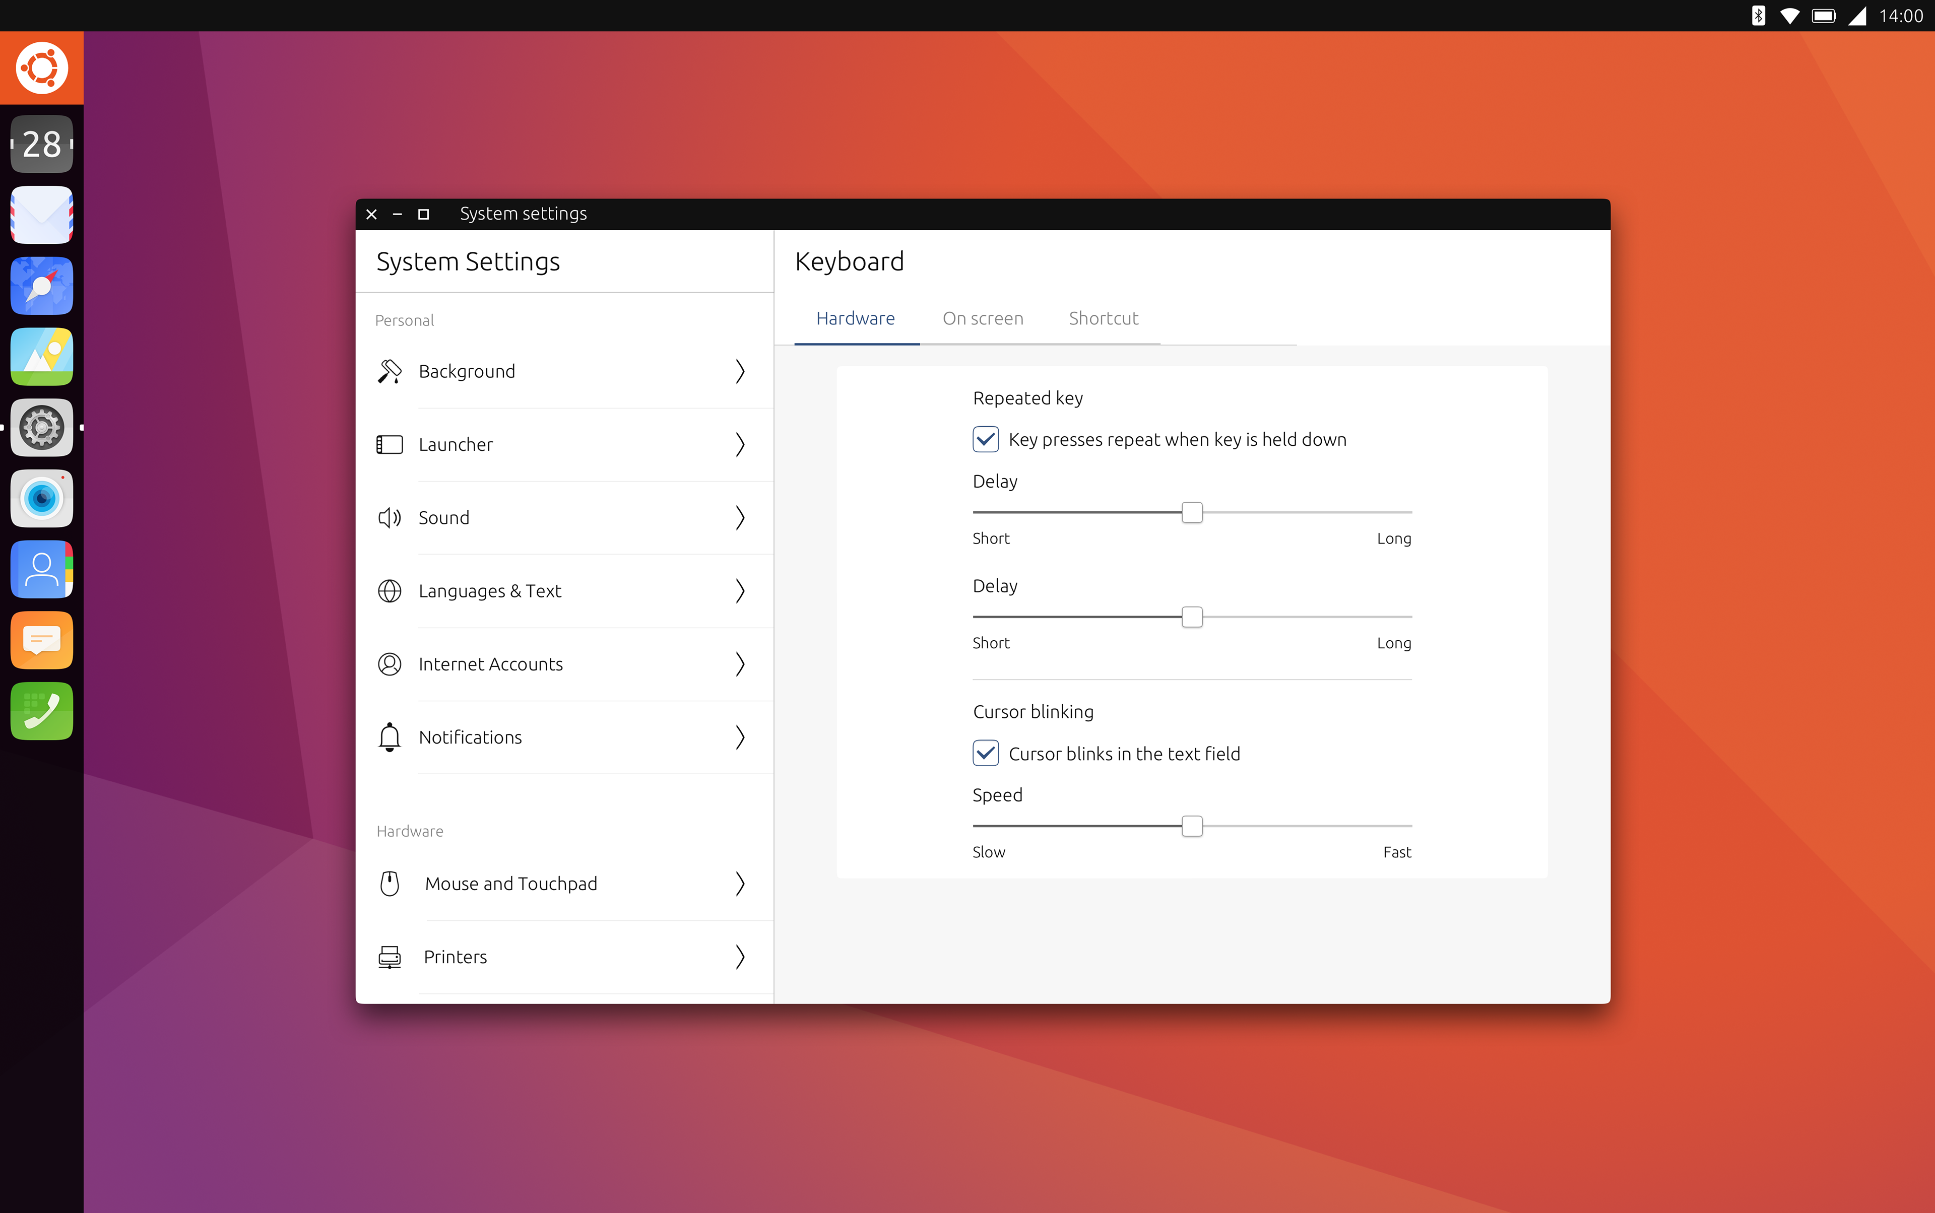Click the clock showing 14:00
This screenshot has height=1213, width=1935.
tap(1901, 16)
